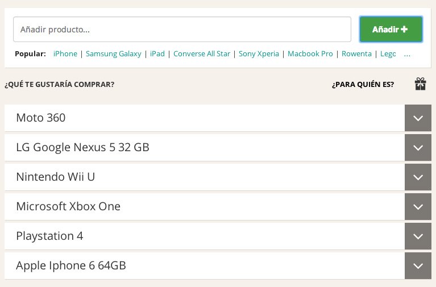Pick the iPad popular suggestion
The image size is (436, 287).
(x=157, y=53)
